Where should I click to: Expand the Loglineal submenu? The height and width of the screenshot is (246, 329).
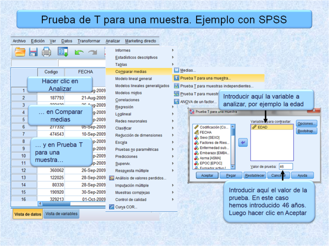(x=173, y=114)
